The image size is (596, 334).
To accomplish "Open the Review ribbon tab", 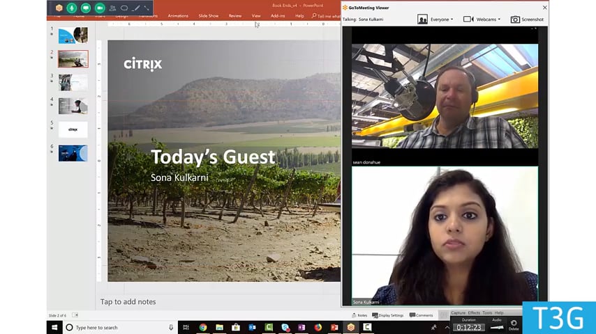I will pos(235,16).
